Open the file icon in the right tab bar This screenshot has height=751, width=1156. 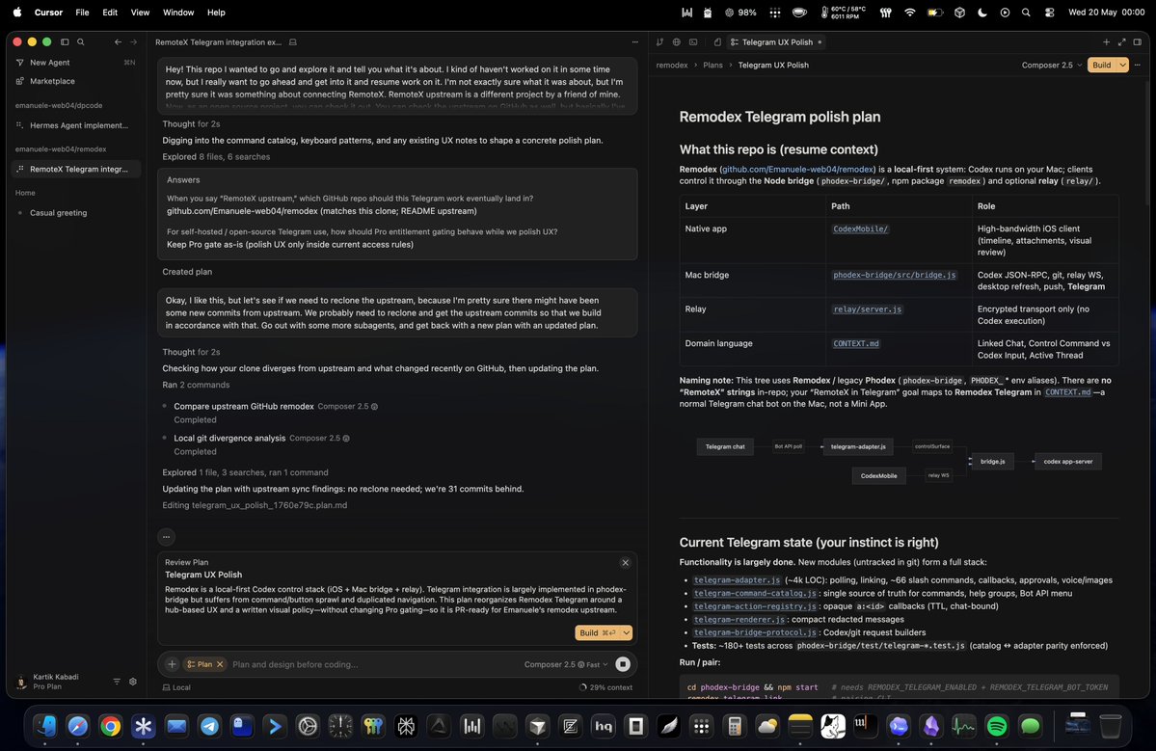[x=717, y=42]
